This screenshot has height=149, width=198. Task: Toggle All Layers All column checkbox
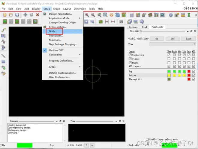click(193, 66)
